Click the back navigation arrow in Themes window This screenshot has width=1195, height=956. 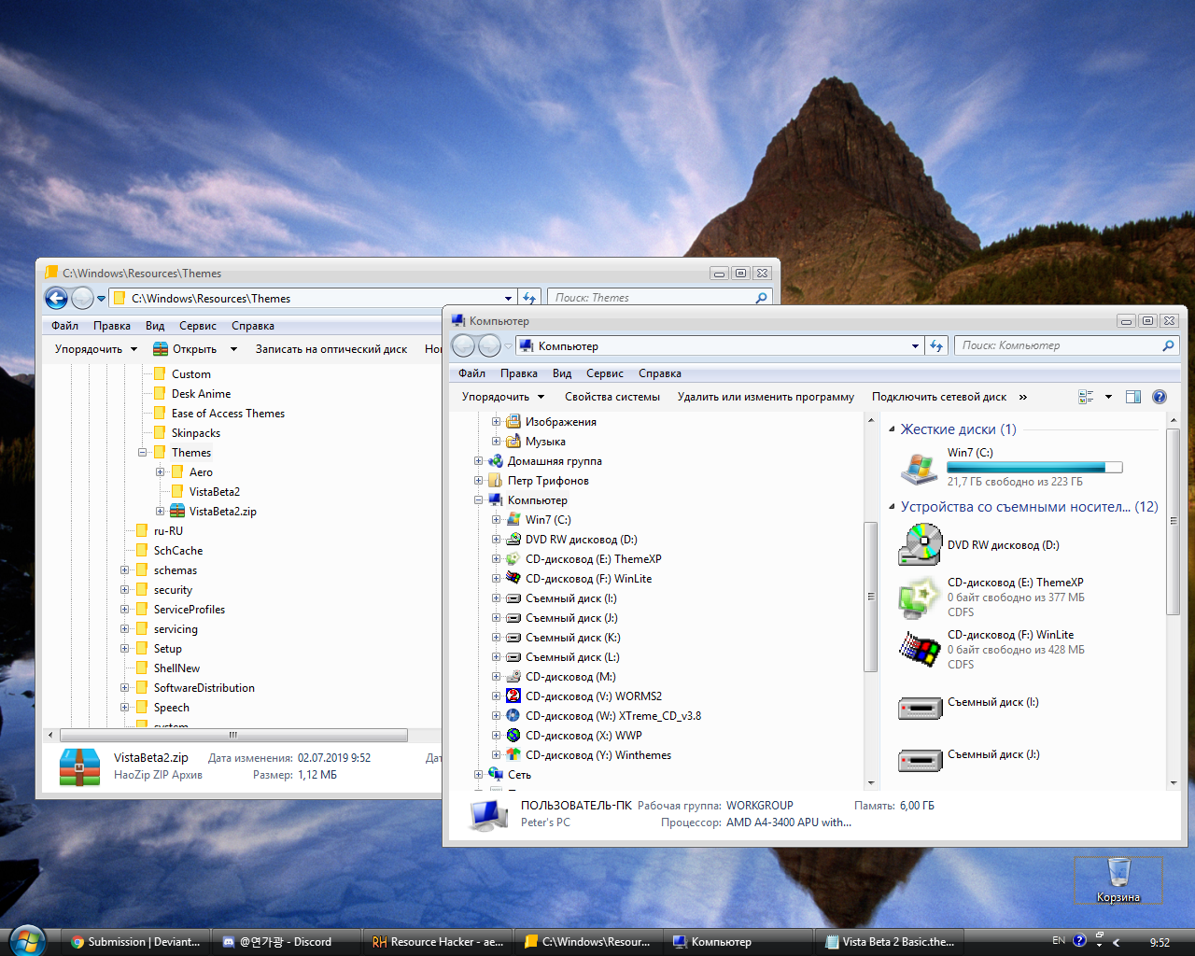(x=56, y=298)
